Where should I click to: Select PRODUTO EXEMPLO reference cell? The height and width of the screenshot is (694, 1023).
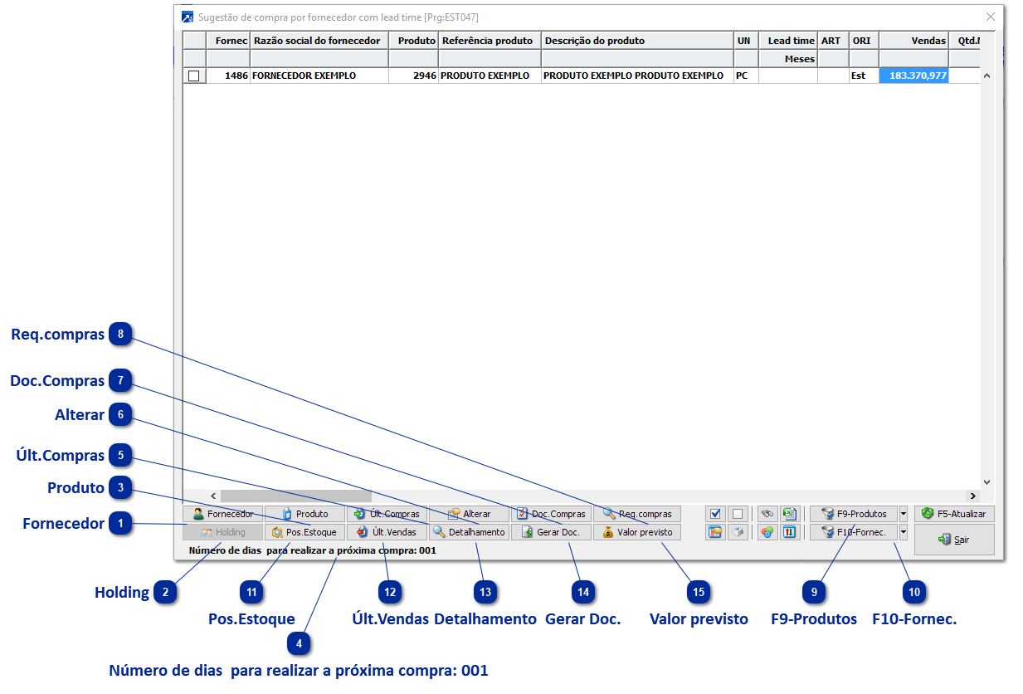(x=490, y=76)
